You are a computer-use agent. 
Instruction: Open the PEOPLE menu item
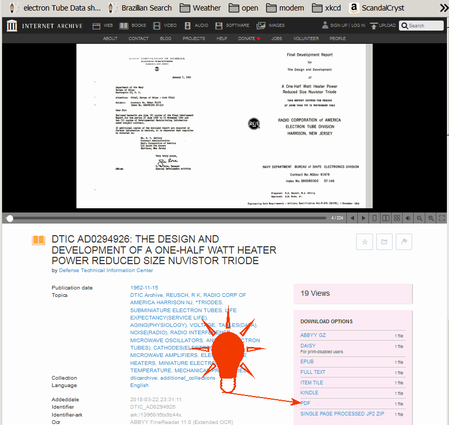pos(338,38)
